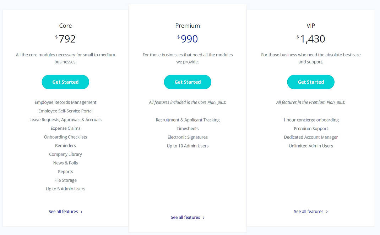Screen dimensions: 380x235
Task: Click Dedicated Account Manager in the VIP list
Action: pyautogui.click(x=311, y=137)
